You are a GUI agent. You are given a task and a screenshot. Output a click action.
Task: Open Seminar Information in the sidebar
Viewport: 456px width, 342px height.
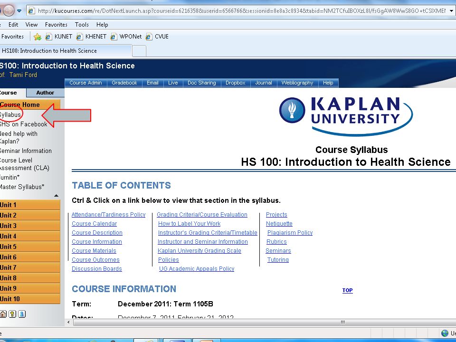point(26,151)
